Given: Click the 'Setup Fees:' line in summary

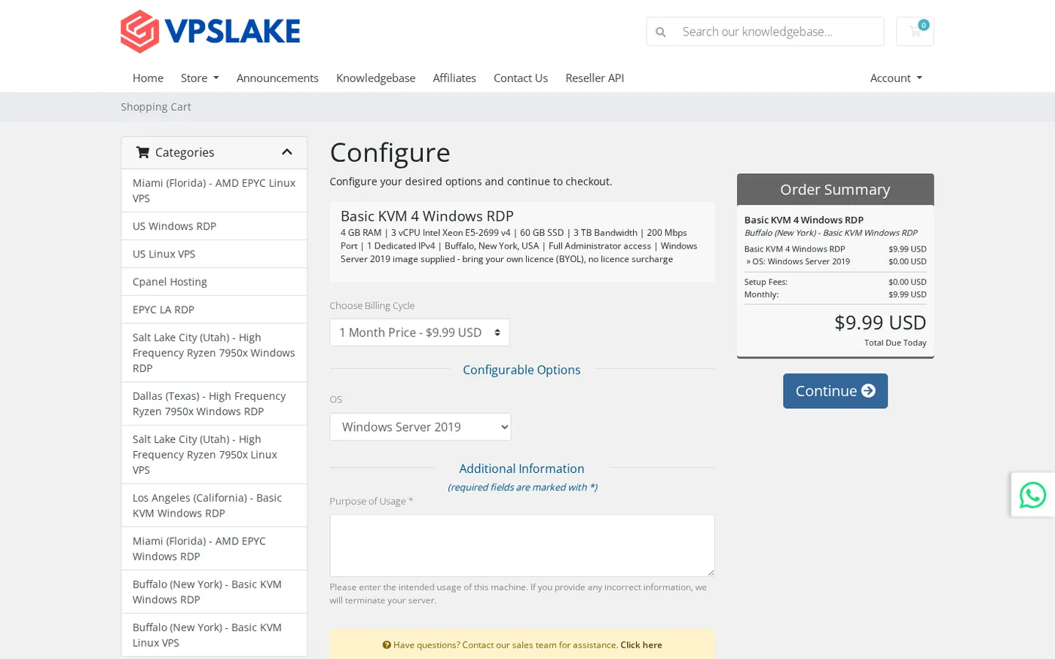Looking at the screenshot, I should click(835, 282).
